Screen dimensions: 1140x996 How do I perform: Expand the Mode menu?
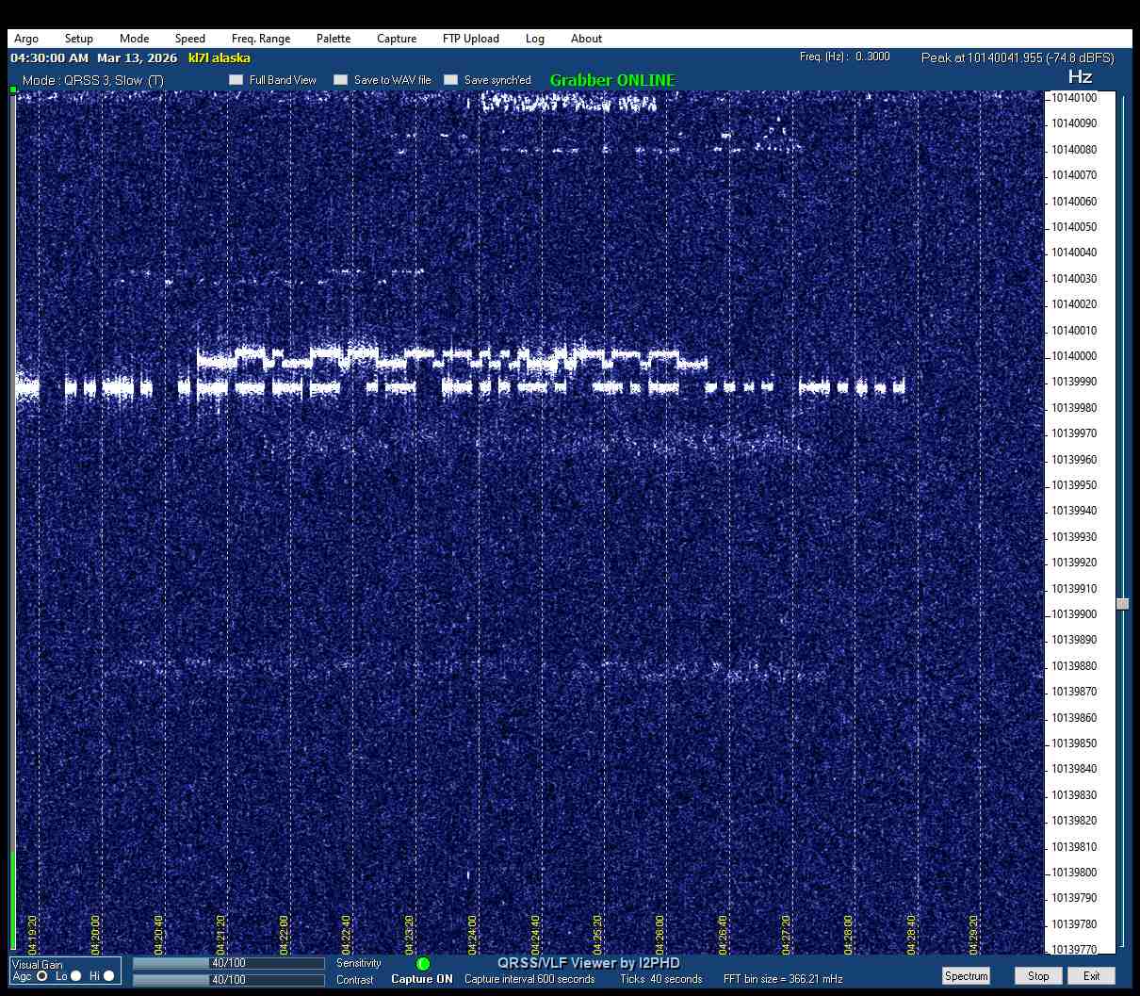coord(134,39)
